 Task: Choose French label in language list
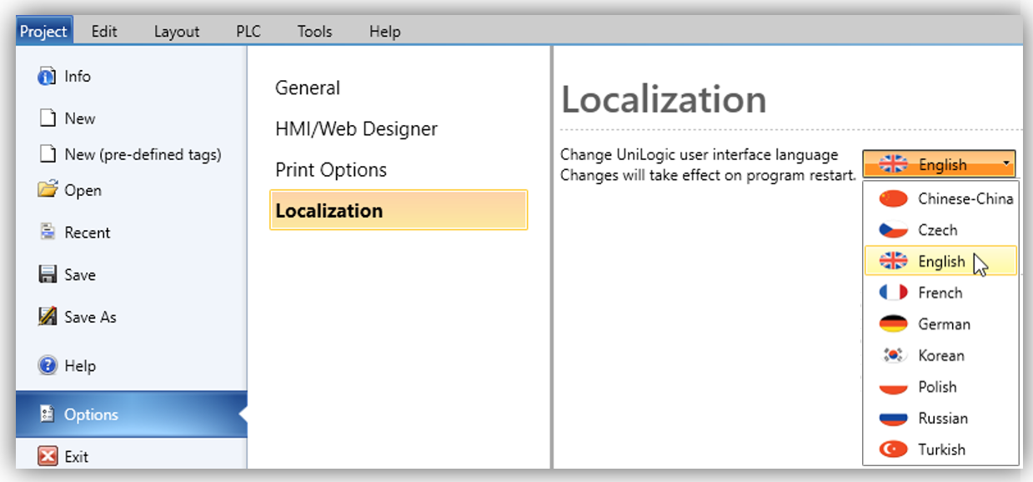click(x=940, y=293)
